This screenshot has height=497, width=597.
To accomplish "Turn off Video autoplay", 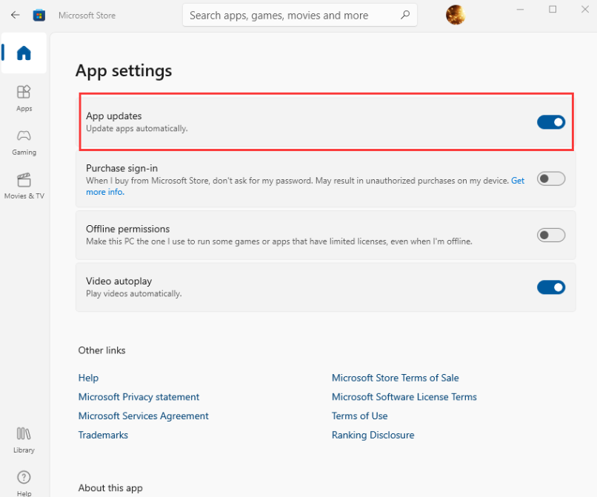I will click(x=551, y=287).
